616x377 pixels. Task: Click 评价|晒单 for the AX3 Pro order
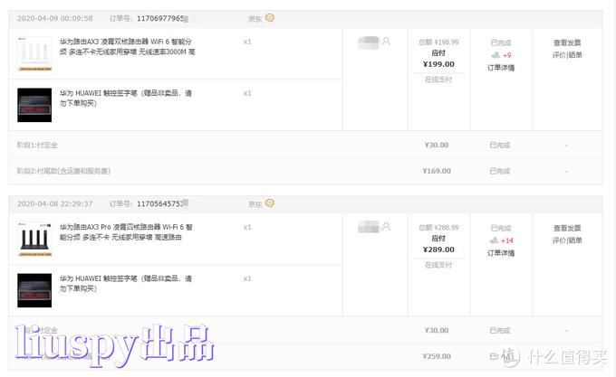point(567,240)
